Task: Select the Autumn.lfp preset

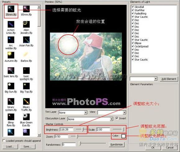Action: point(11,57)
